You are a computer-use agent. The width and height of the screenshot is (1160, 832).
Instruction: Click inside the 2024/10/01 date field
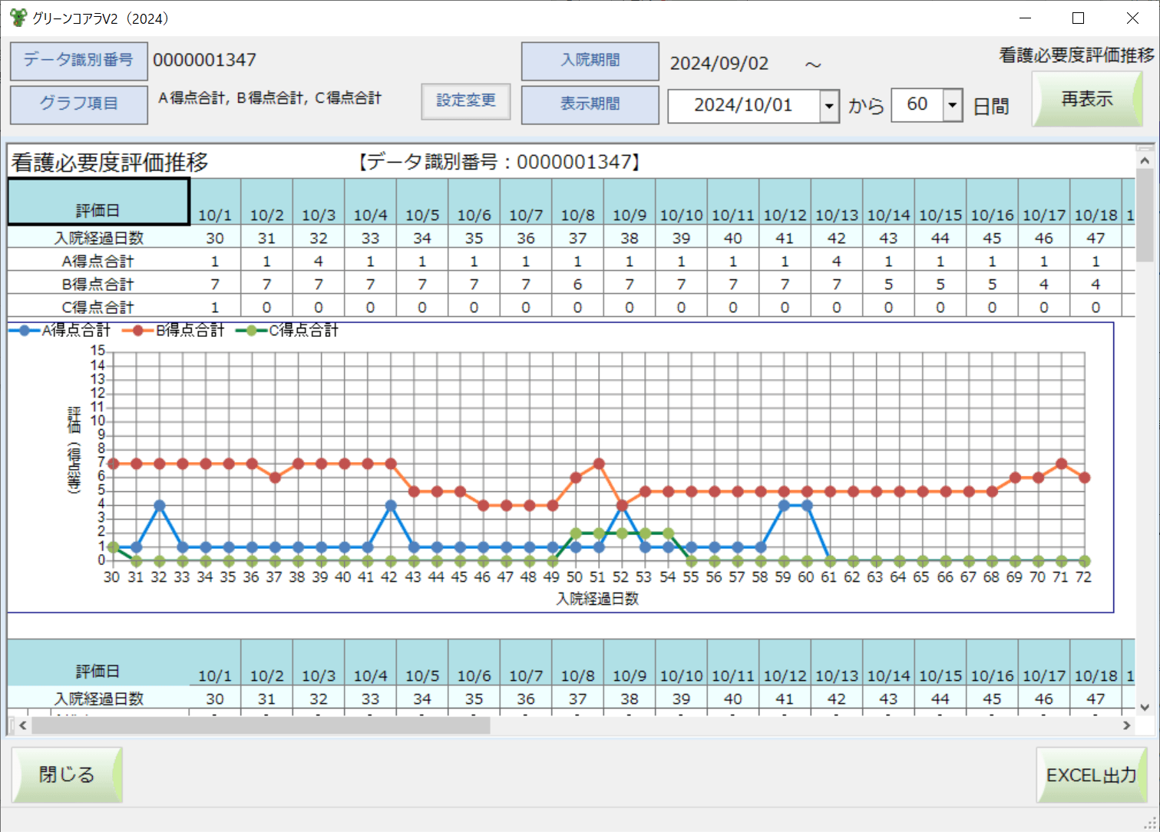[742, 105]
